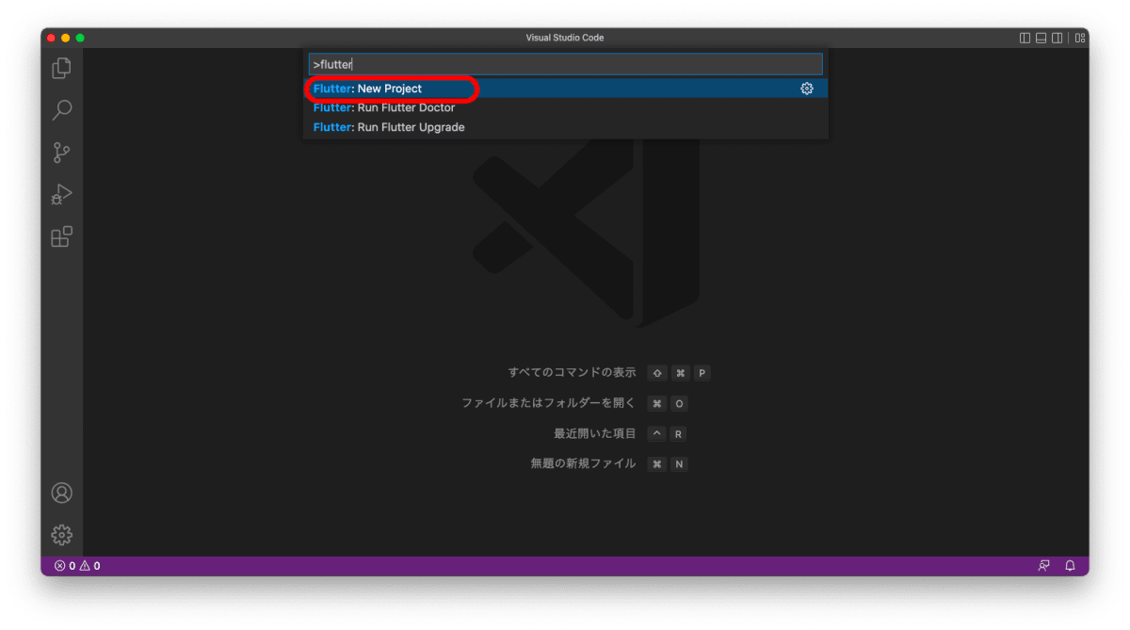This screenshot has height=630, width=1130.
Task: Open the Accounts menu icon
Action: click(61, 493)
